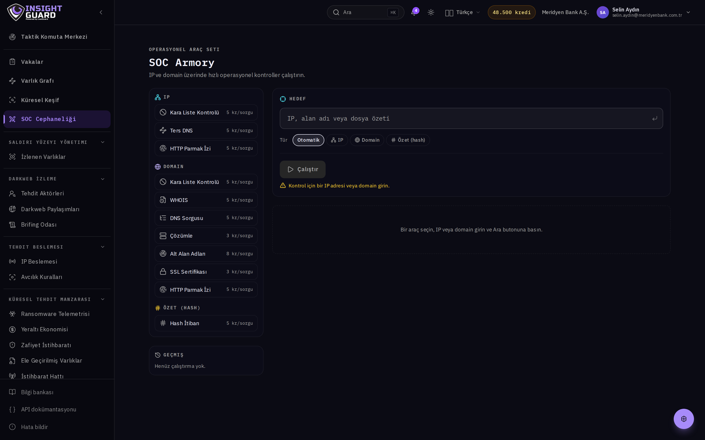
Task: Open the notifications bell icon
Action: [x=414, y=12]
